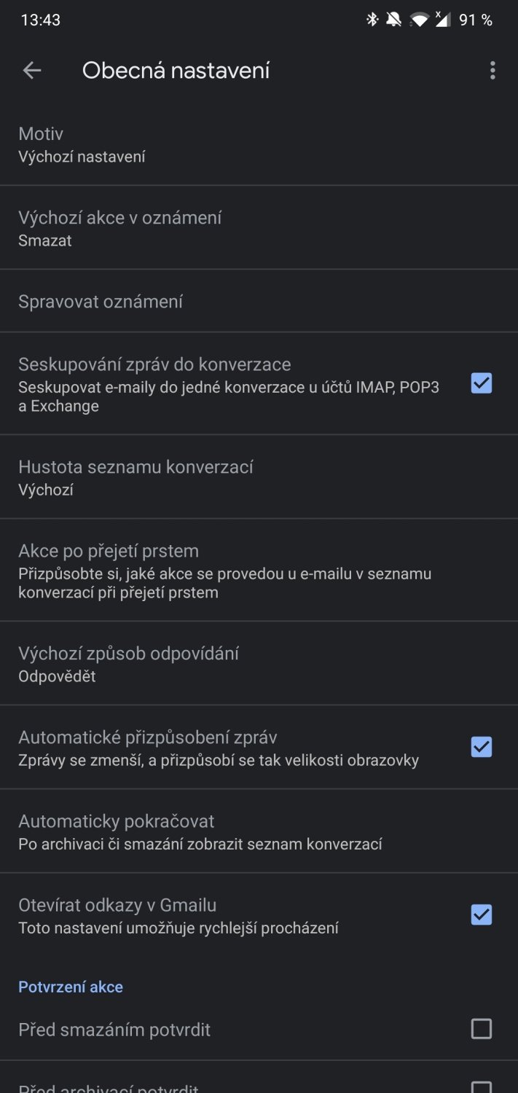Uncheck Automatické přizpůsobení zpráv checkbox

(x=481, y=747)
